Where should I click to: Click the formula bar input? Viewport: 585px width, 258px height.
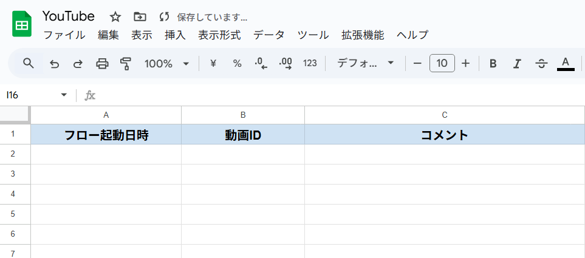tap(340, 95)
